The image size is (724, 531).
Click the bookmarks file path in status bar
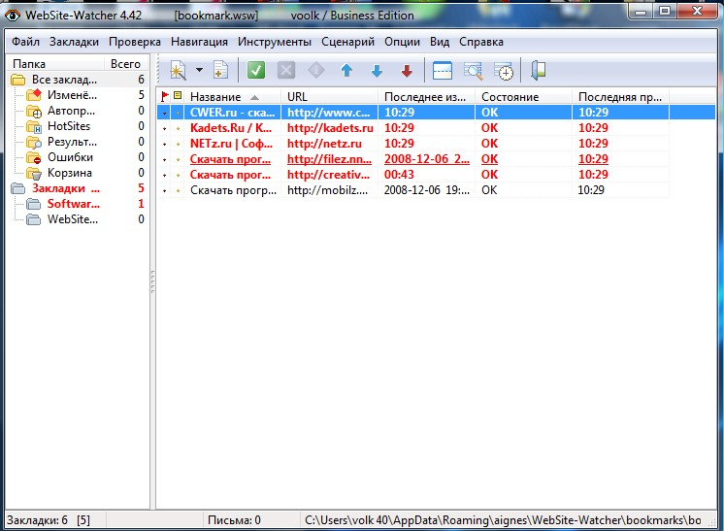click(x=503, y=520)
